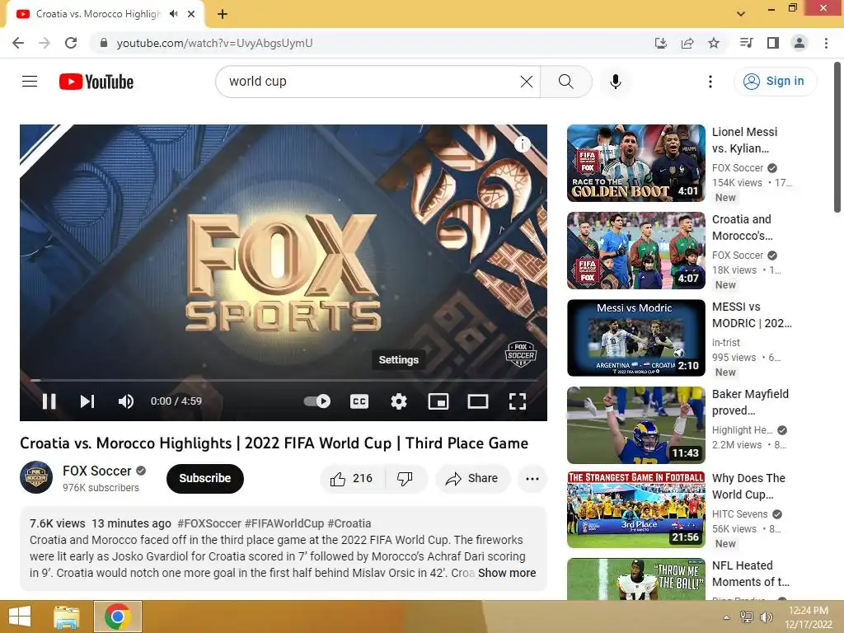This screenshot has height=633, width=844.
Task: Subscribe to FOX Soccer channel
Action: 205,478
